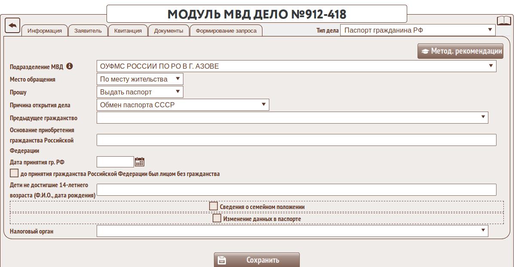The height and width of the screenshot is (267, 515).
Task: Open Место обращения dropdown
Action: [140, 79]
